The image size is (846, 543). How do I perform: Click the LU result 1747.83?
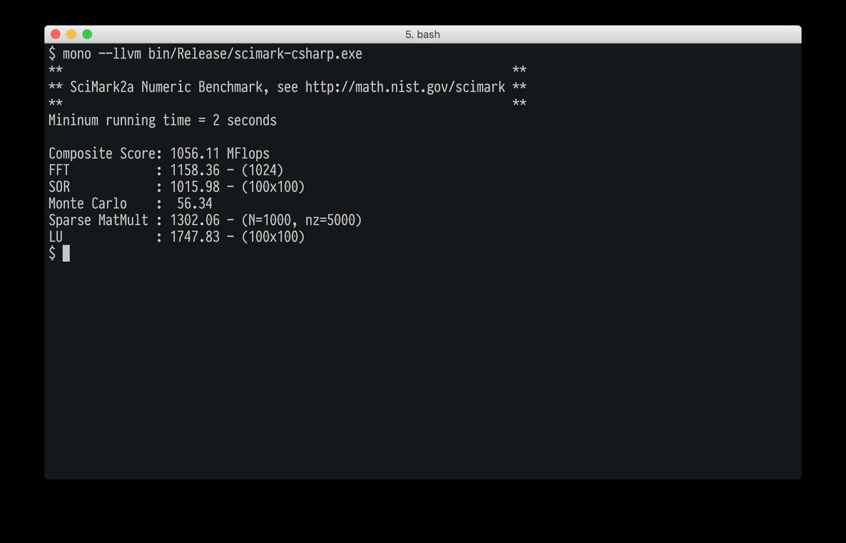point(195,237)
